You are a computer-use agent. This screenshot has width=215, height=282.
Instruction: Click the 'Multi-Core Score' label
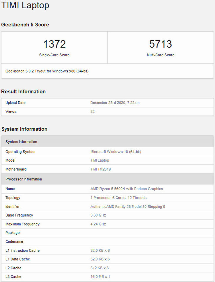click(161, 55)
